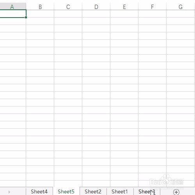The width and height of the screenshot is (195, 195).
Task: Click the selected cell in column A
Action: click(x=13, y=14)
